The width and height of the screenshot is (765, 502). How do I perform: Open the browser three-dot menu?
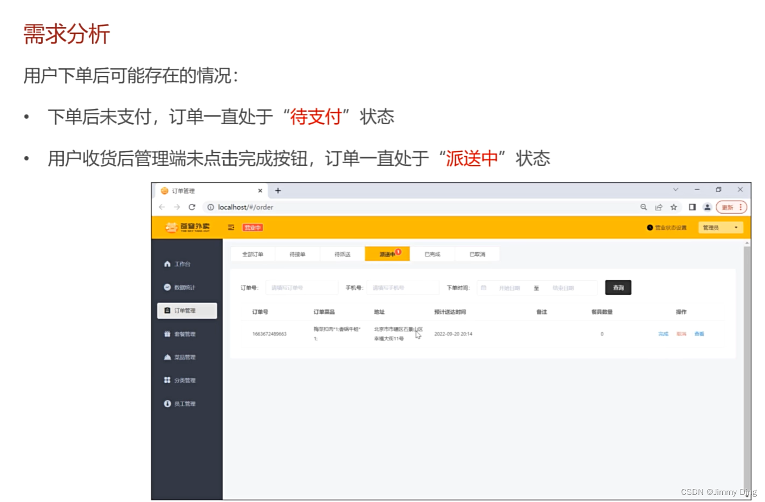[741, 207]
